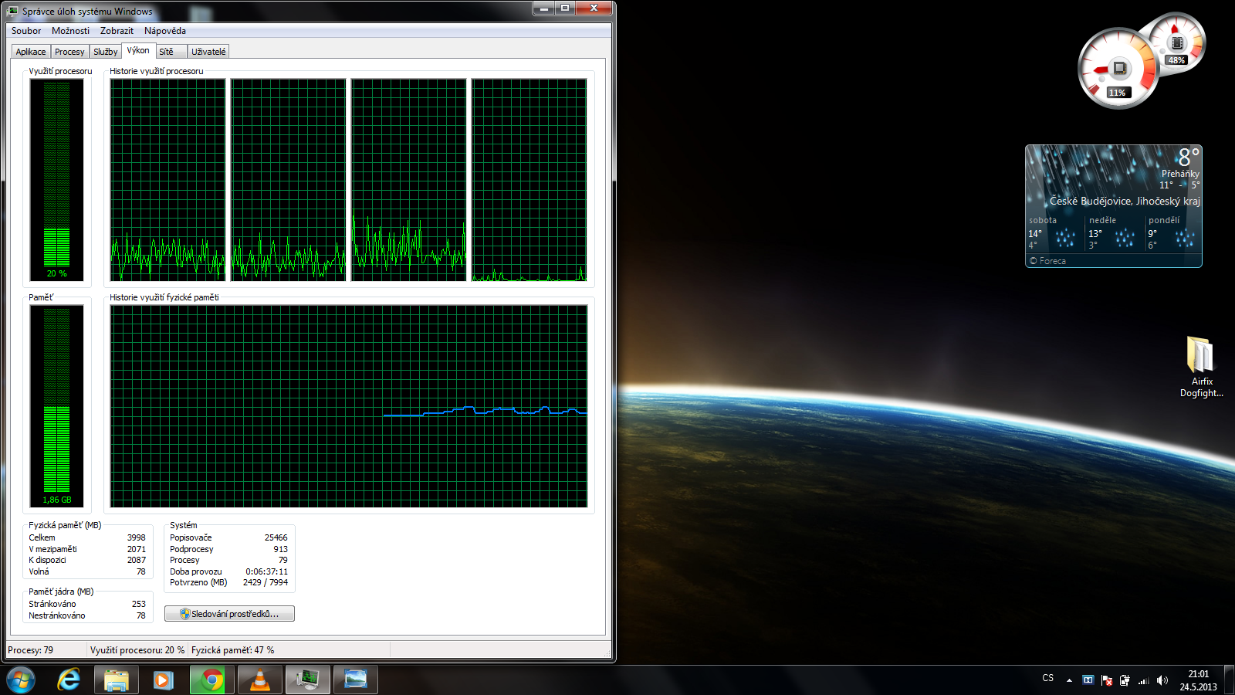Click the Sledování prostředků button
Screen dimensions: 1235x695
229,614
